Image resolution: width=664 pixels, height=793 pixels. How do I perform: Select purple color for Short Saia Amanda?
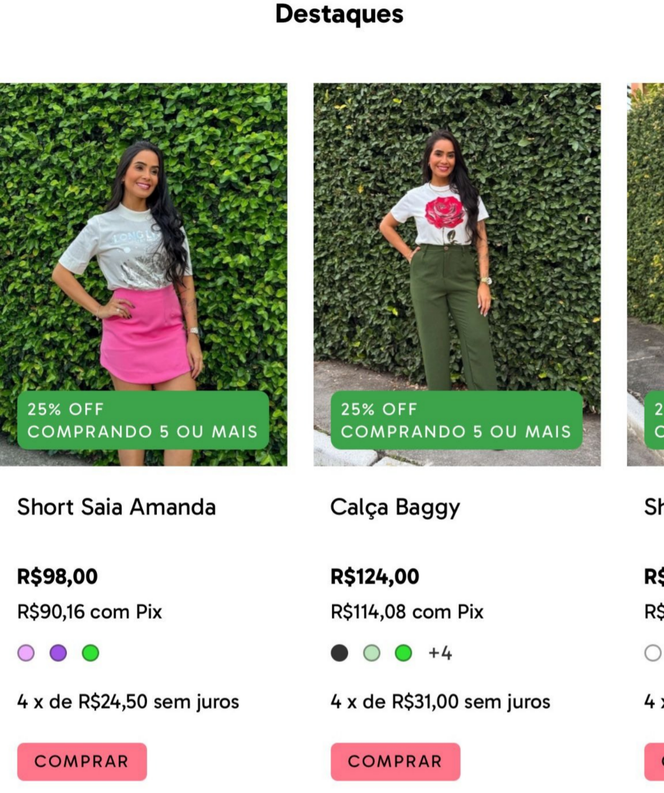(x=58, y=653)
